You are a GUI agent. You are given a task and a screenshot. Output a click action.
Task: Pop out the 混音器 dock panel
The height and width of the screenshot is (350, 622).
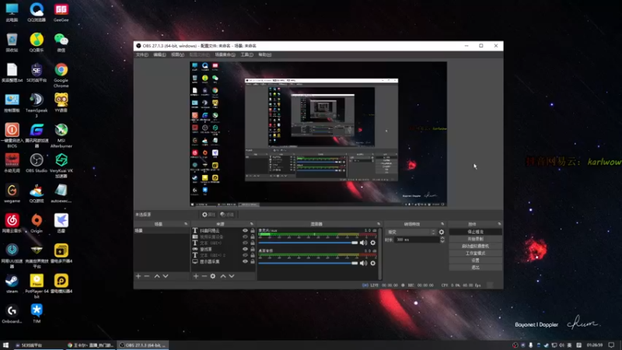[x=379, y=224]
